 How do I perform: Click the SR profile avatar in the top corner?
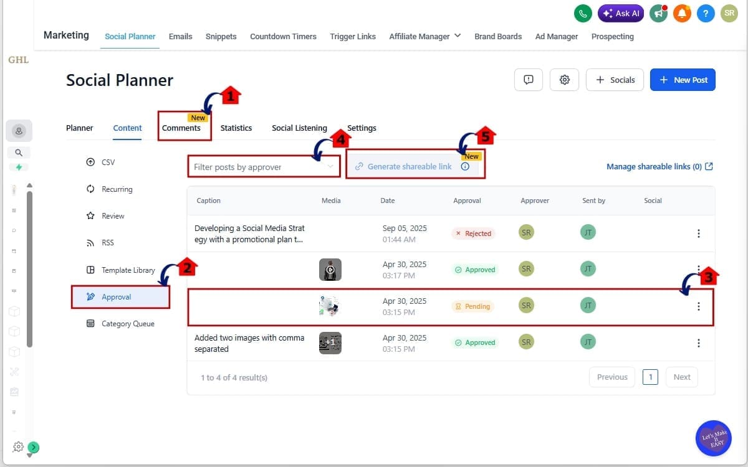coord(729,12)
